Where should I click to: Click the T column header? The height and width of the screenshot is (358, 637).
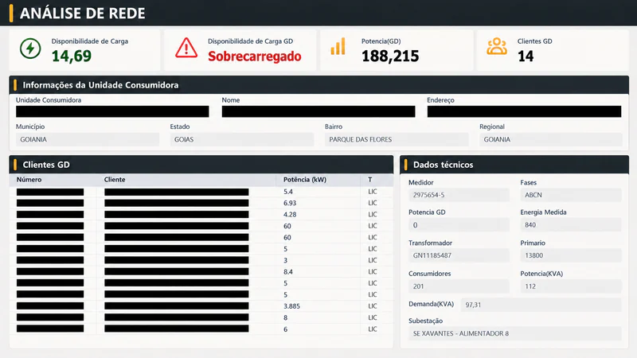[x=370, y=180]
